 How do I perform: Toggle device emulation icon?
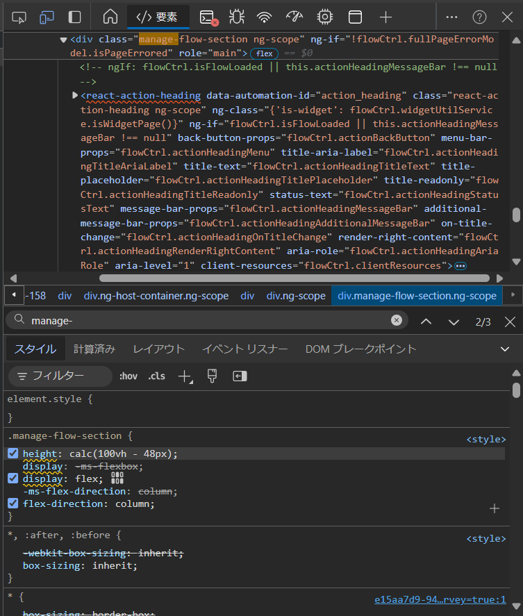[47, 17]
